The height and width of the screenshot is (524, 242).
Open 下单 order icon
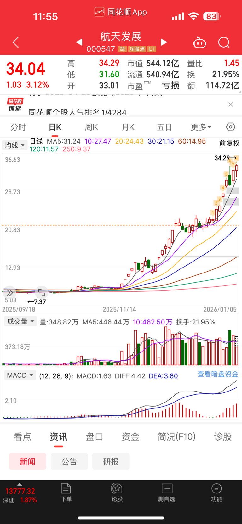tap(66, 493)
